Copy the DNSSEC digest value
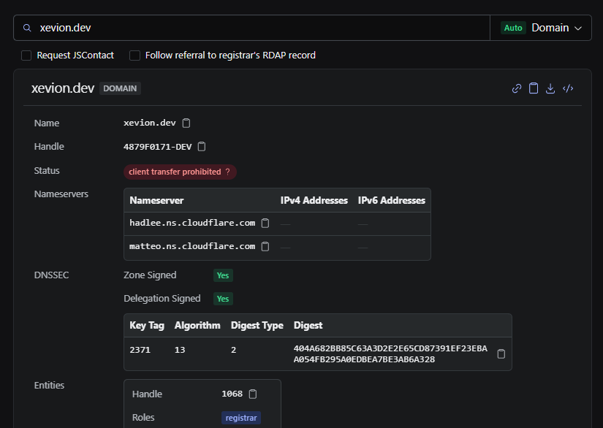Viewport: 603px width, 428px height. click(x=501, y=354)
